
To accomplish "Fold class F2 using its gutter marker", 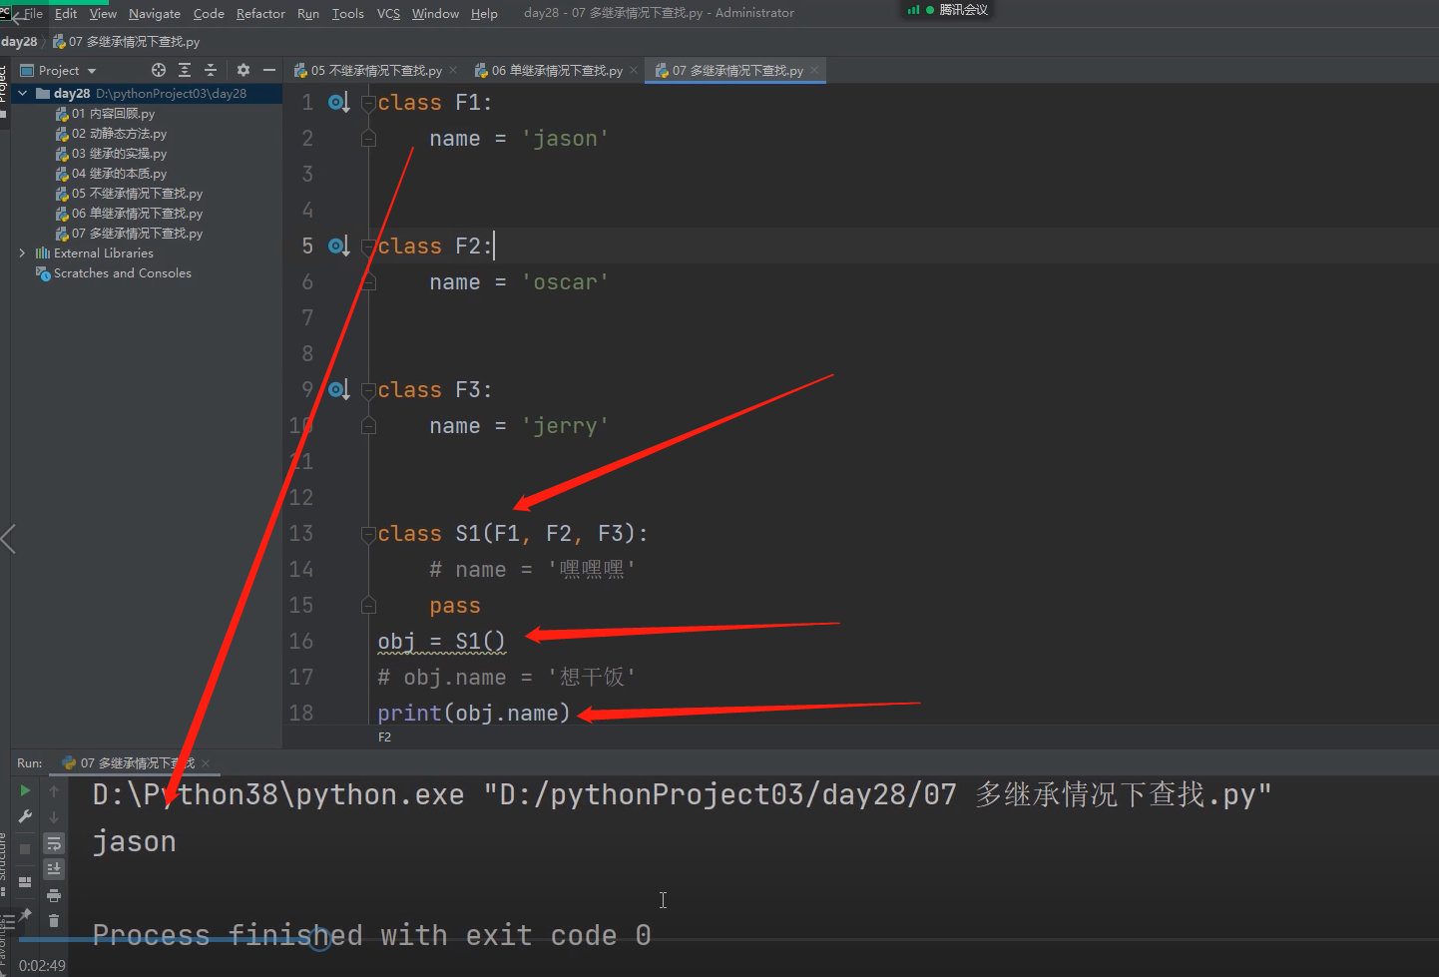I will coord(368,246).
